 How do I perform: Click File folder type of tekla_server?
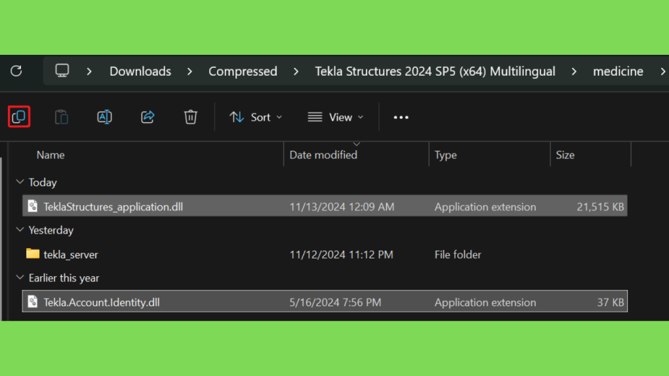click(x=458, y=255)
